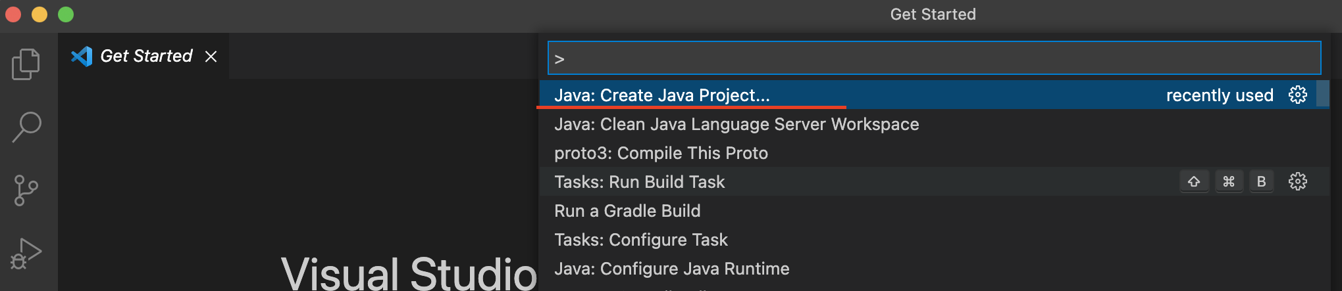
Task: Click the B key badge for Run Build Task
Action: [x=1262, y=181]
